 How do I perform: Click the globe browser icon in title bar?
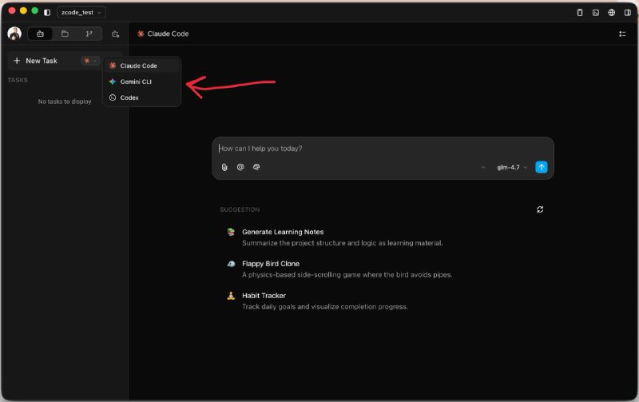click(612, 12)
